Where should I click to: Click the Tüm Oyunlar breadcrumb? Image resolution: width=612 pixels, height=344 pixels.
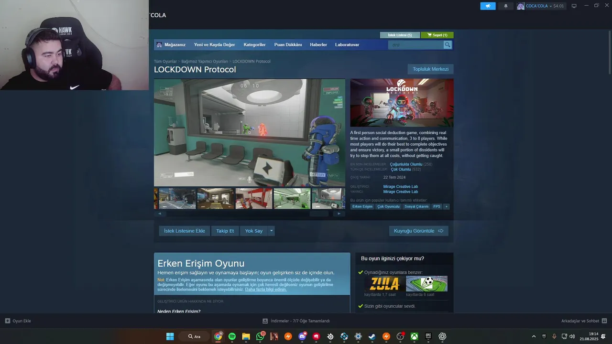point(165,62)
